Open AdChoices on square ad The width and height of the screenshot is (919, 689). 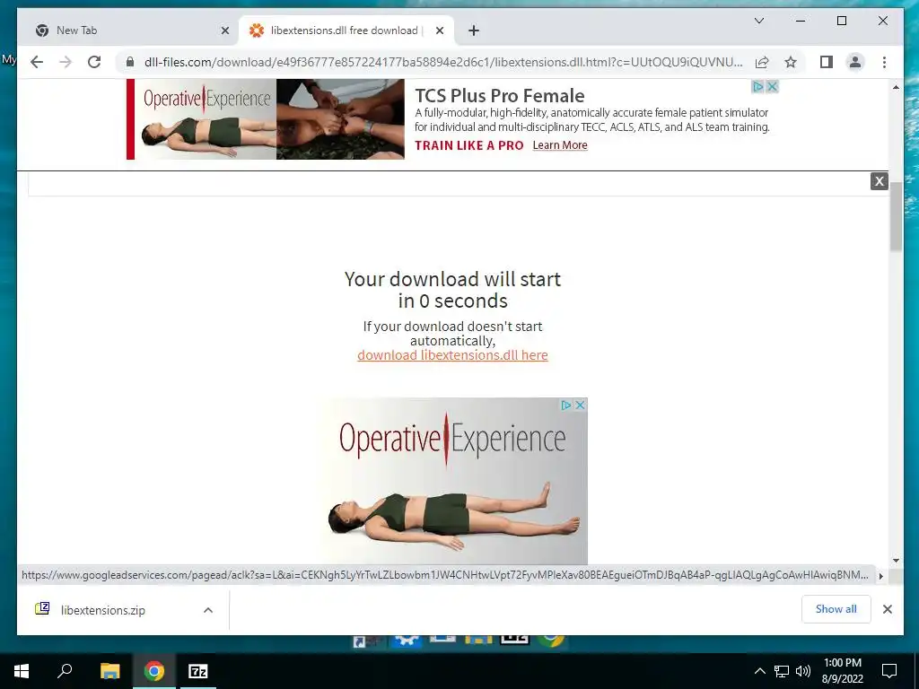click(566, 405)
